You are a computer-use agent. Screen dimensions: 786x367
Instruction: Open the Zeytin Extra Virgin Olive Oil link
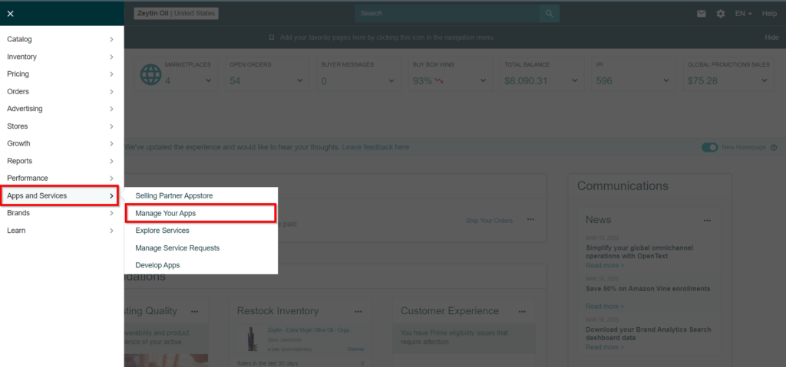tap(311, 330)
